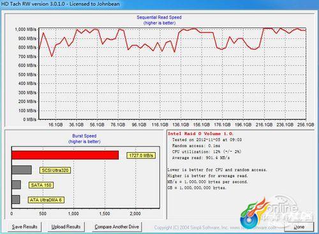This screenshot has width=319, height=234.
Task: Click the Sequential Read Speed chart title
Action: [159, 17]
